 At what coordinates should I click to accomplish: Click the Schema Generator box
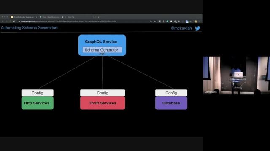pos(102,50)
